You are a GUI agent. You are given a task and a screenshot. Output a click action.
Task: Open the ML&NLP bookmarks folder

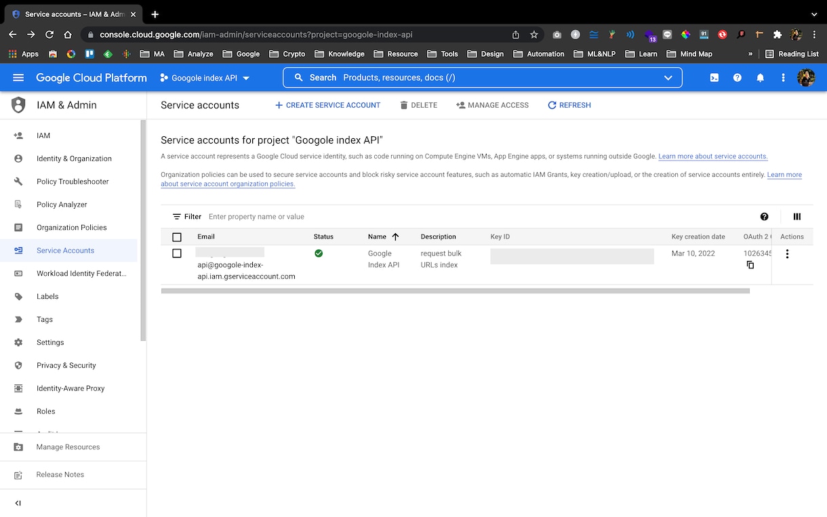594,54
